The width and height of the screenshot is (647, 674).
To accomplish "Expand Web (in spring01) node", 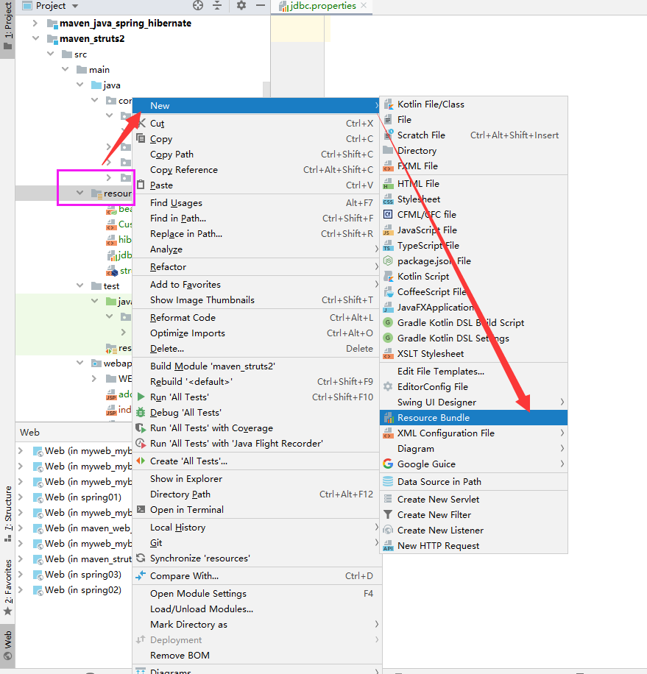I will [x=20, y=497].
